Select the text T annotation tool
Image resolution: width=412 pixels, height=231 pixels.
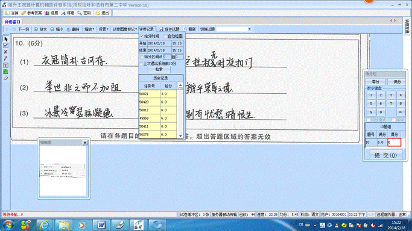click(5, 65)
